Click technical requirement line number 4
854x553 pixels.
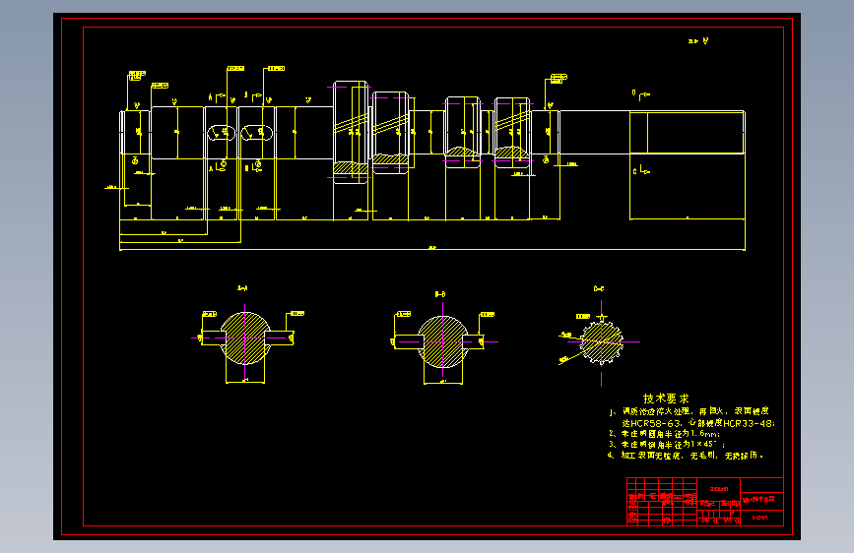point(686,455)
